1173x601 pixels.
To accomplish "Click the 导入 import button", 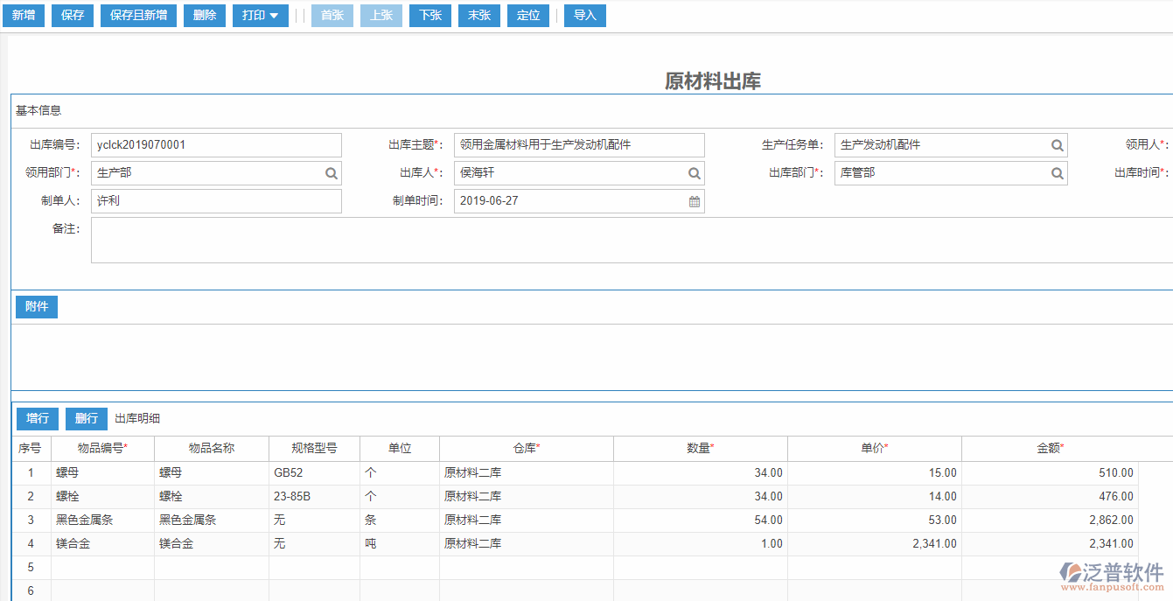I will (x=584, y=16).
